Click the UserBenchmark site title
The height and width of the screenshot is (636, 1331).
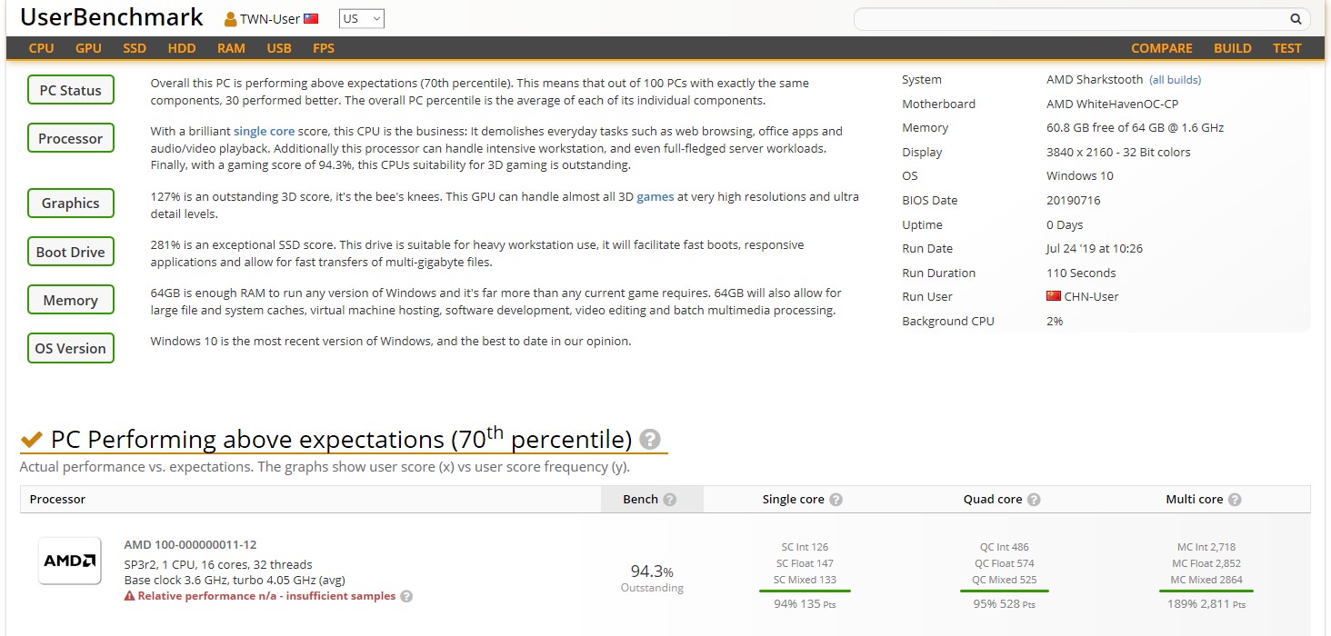tap(112, 16)
